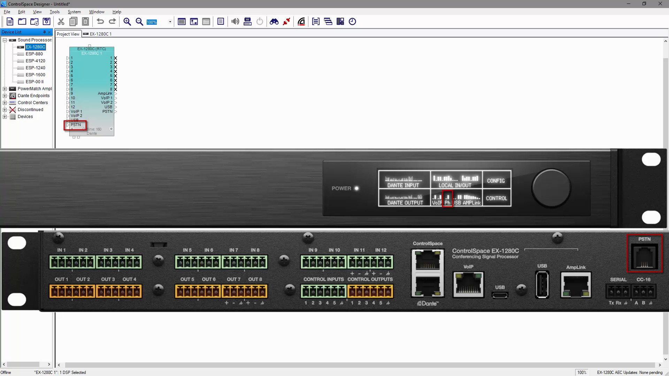Viewport: 669px width, 376px height.
Task: Click the DANTE INPUT display tile
Action: coord(404,180)
